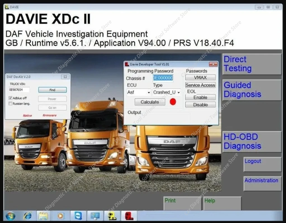286x223 pixels.
Task: Open the Administration section
Action: click(x=263, y=183)
